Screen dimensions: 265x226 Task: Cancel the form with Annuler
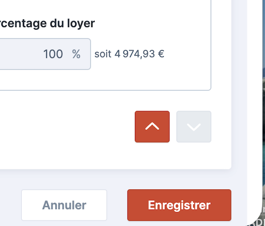coord(64,205)
